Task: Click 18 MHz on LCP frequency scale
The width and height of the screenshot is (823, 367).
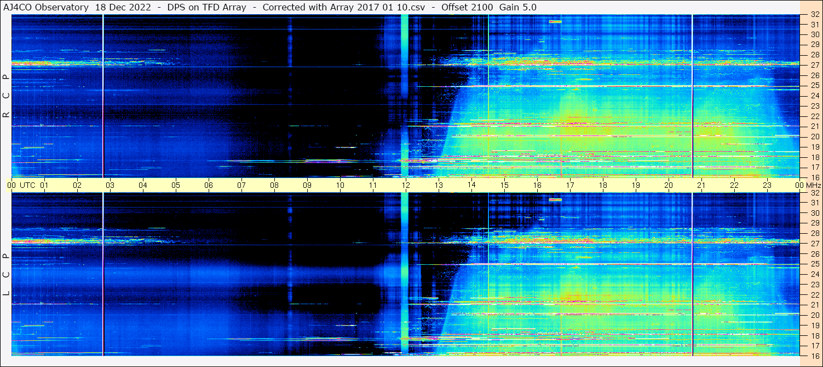Action: tap(814, 335)
